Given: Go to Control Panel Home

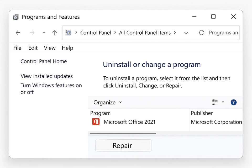Looking at the screenshot, I should (x=44, y=61).
